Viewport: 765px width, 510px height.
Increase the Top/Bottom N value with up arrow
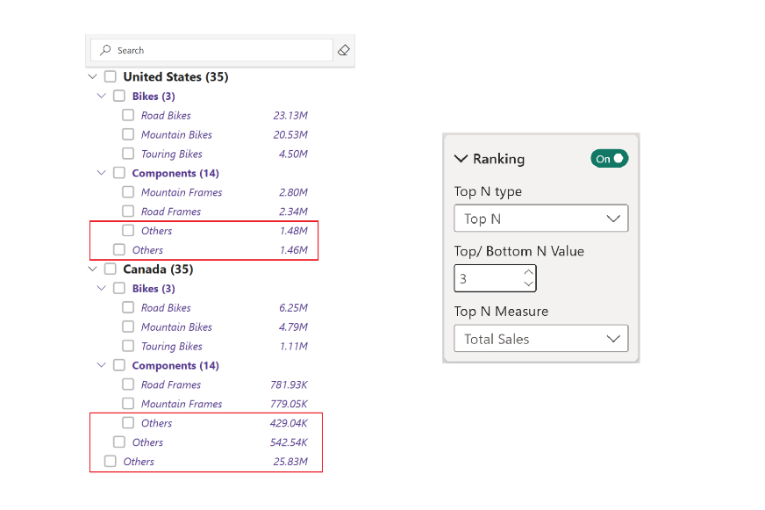[528, 272]
